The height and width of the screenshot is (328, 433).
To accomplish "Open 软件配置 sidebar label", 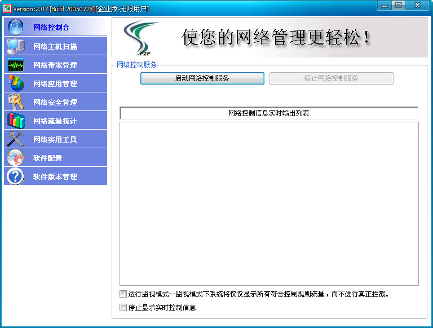I will click(47, 158).
